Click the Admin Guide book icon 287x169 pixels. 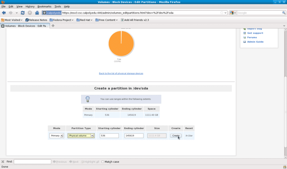(x=245, y=42)
